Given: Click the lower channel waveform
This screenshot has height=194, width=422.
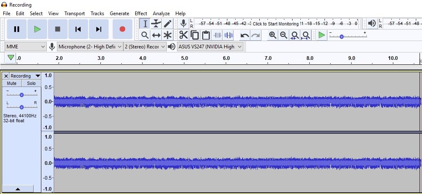Looking at the screenshot, I should [x=237, y=163].
